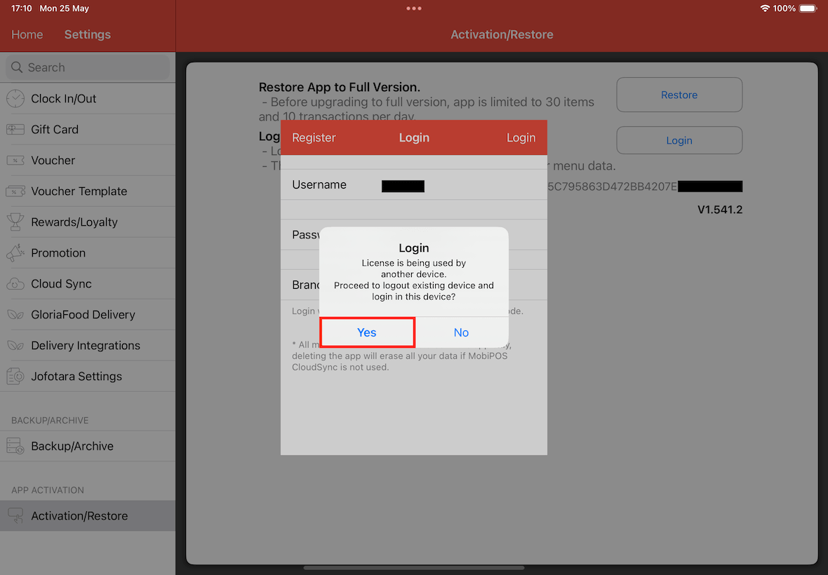Tap the three-dot multitasking indicator
Screen dimensions: 828x575
(414, 8)
